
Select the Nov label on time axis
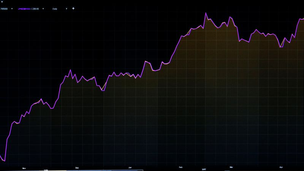pos(24,167)
